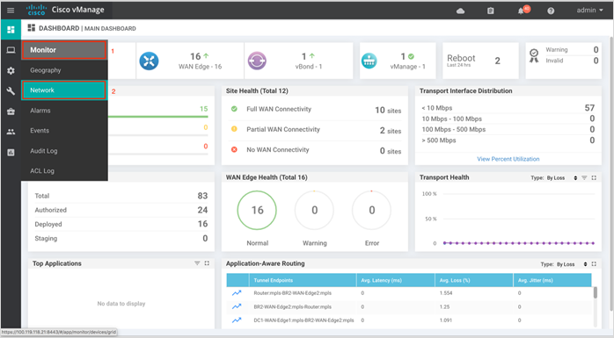Viewport: 614px width, 338px height.
Task: Select the Configuration gear sidebar icon
Action: 11,71
